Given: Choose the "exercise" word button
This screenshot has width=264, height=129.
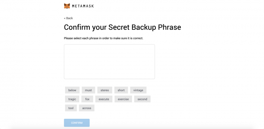Looking at the screenshot, I should (123, 99).
